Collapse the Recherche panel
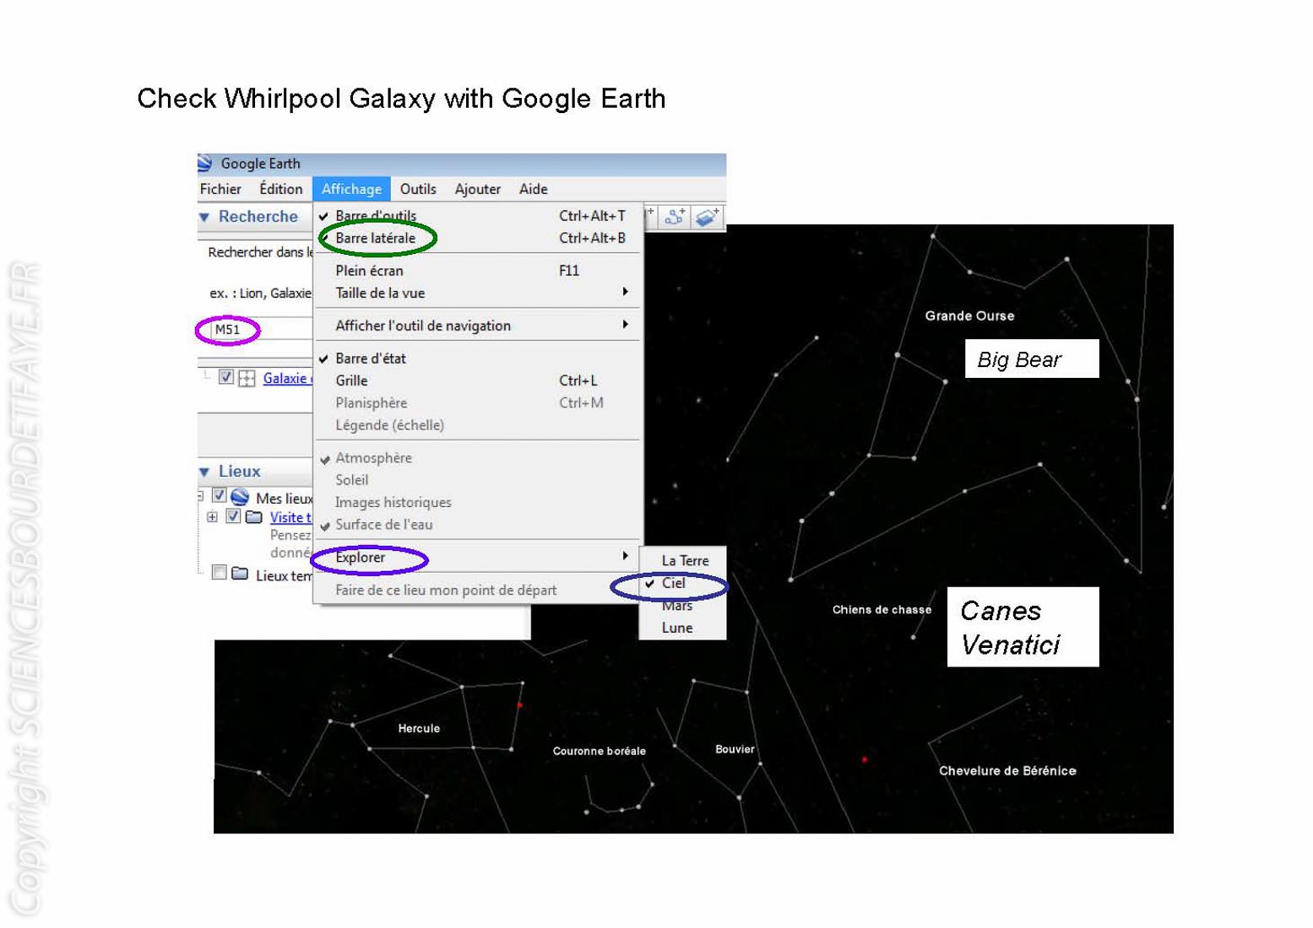This screenshot has width=1313, height=928. pos(204,218)
